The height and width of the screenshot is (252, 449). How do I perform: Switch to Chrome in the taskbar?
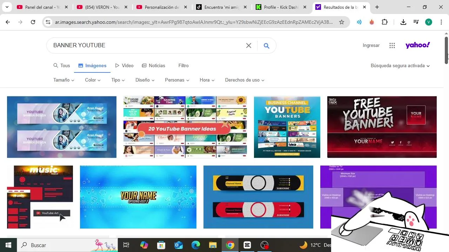coord(230,245)
